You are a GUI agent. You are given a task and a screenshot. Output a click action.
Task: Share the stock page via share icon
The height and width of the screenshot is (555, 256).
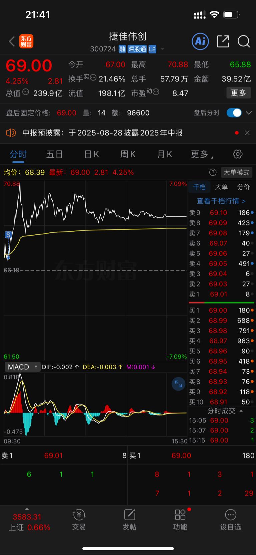[x=223, y=41]
